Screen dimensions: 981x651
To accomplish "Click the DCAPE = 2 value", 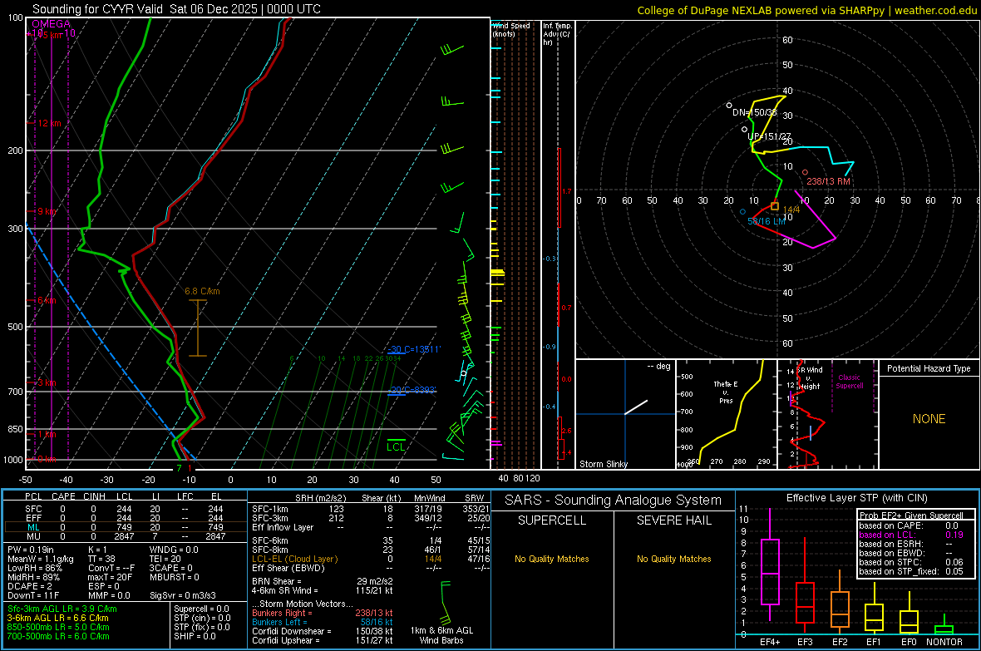I will click(x=30, y=586).
